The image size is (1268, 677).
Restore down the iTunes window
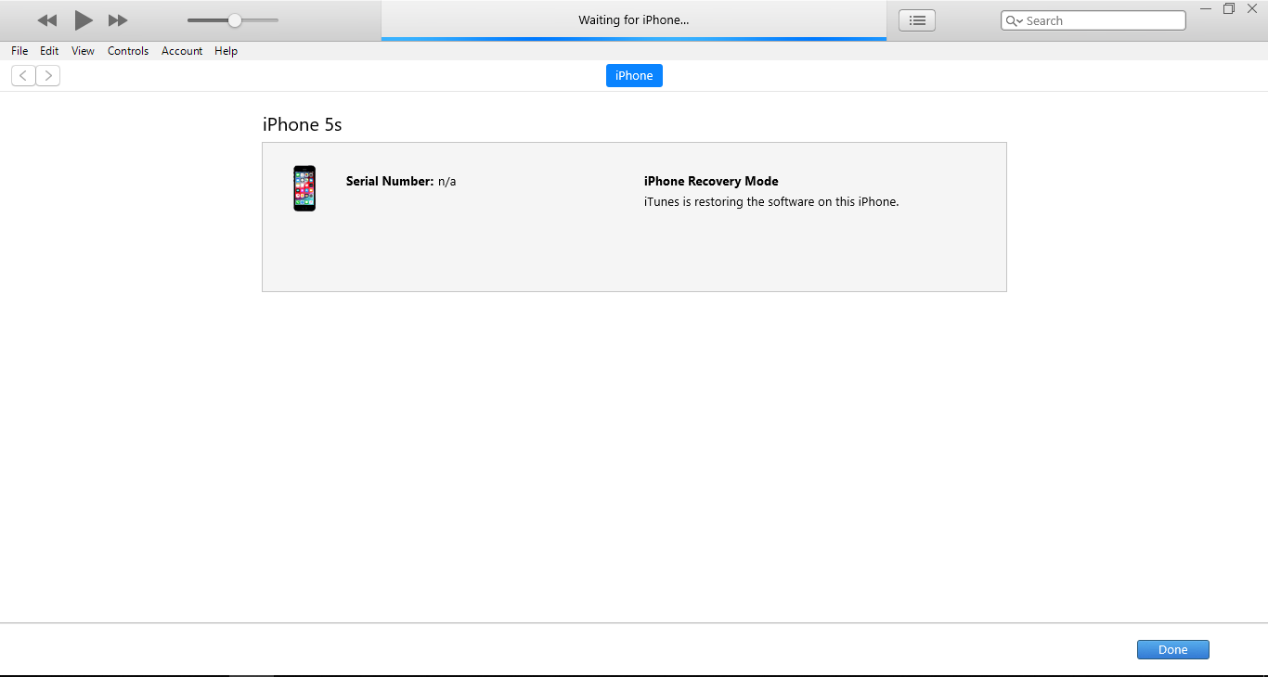pos(1229,8)
